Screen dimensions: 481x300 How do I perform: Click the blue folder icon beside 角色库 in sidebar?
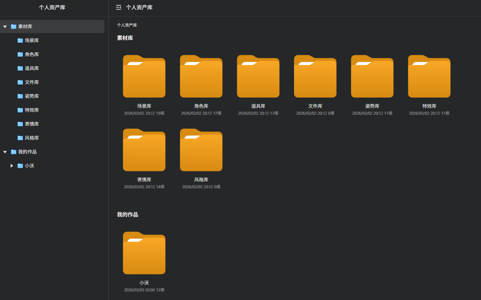[x=20, y=54]
